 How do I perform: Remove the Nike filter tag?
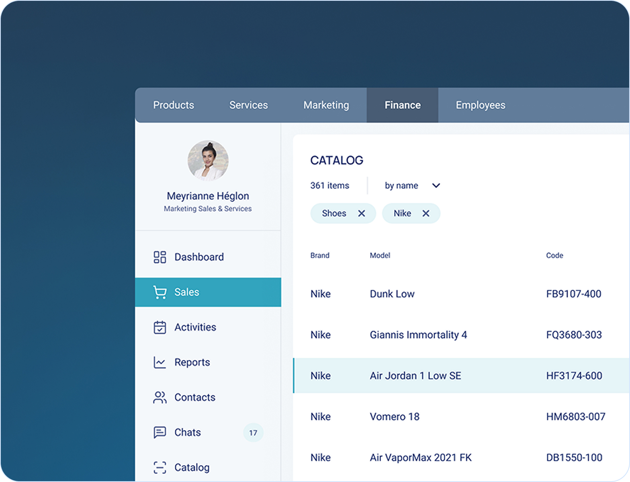point(426,213)
